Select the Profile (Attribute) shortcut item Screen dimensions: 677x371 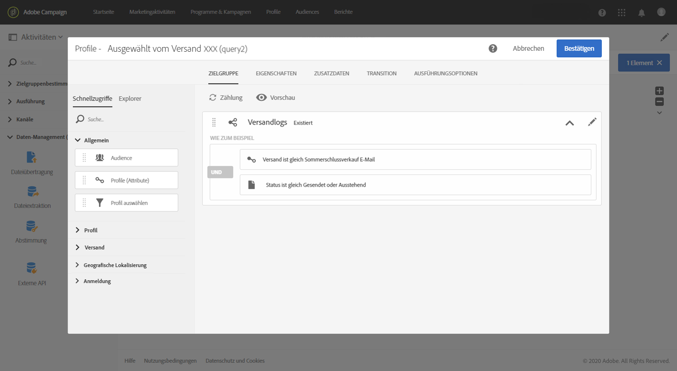click(126, 180)
